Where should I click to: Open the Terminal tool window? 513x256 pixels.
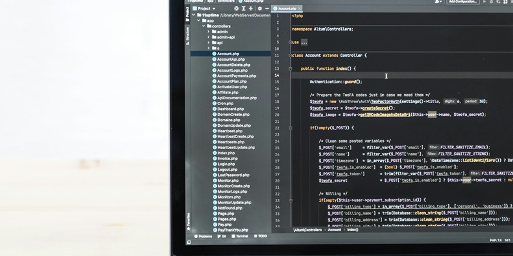click(240, 236)
